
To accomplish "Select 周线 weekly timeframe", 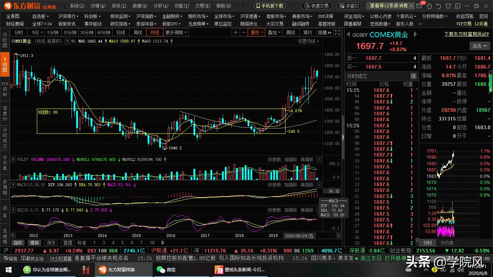I will 138,32.
